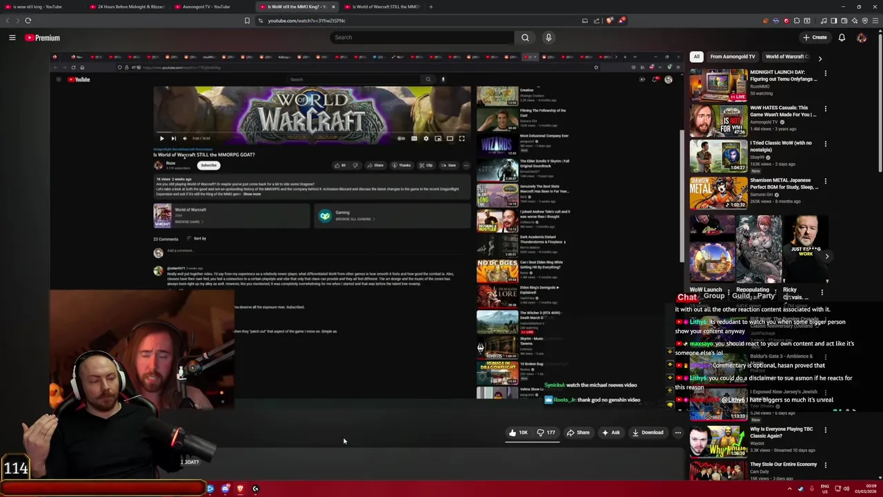
Task: Click the browser address bar URL
Action: coord(306,21)
